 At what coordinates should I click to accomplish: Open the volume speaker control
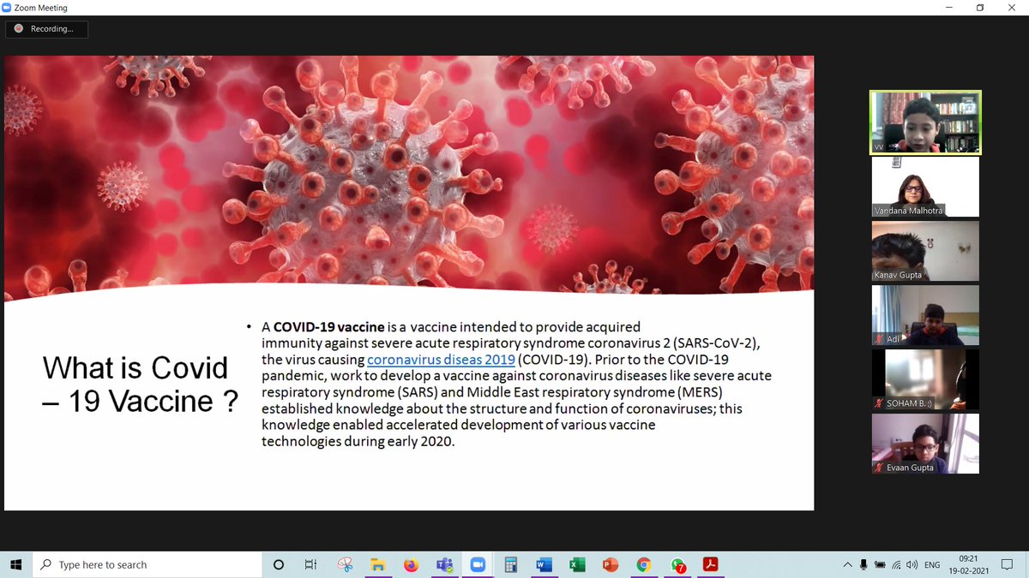(912, 564)
